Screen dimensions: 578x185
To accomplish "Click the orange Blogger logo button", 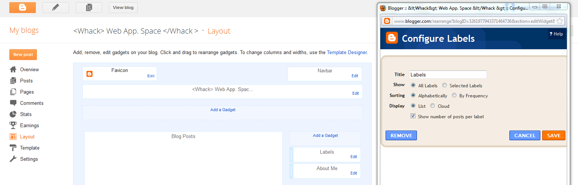I will pyautogui.click(x=22, y=7).
